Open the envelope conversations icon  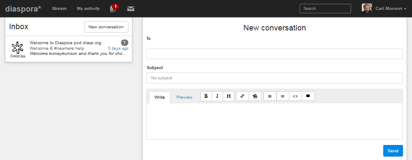pyautogui.click(x=131, y=9)
